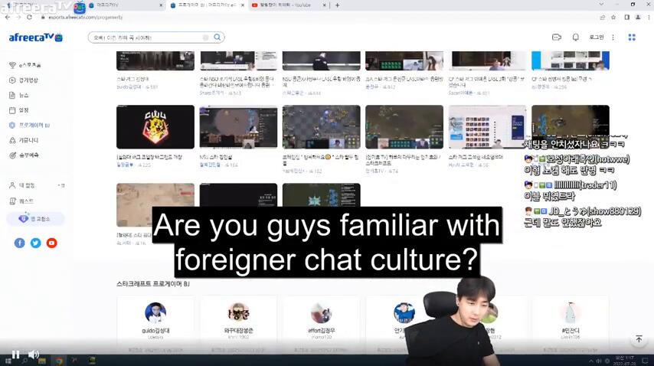Click the scroll-to-top arrow button
654x366 pixels.
pyautogui.click(x=639, y=339)
